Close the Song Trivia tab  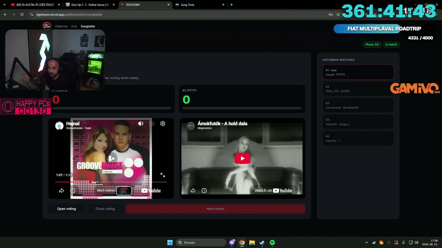click(x=223, y=5)
